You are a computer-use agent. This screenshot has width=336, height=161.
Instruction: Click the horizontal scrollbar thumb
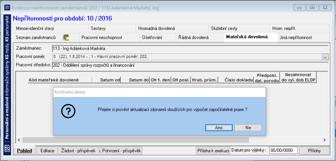[x=135, y=140]
